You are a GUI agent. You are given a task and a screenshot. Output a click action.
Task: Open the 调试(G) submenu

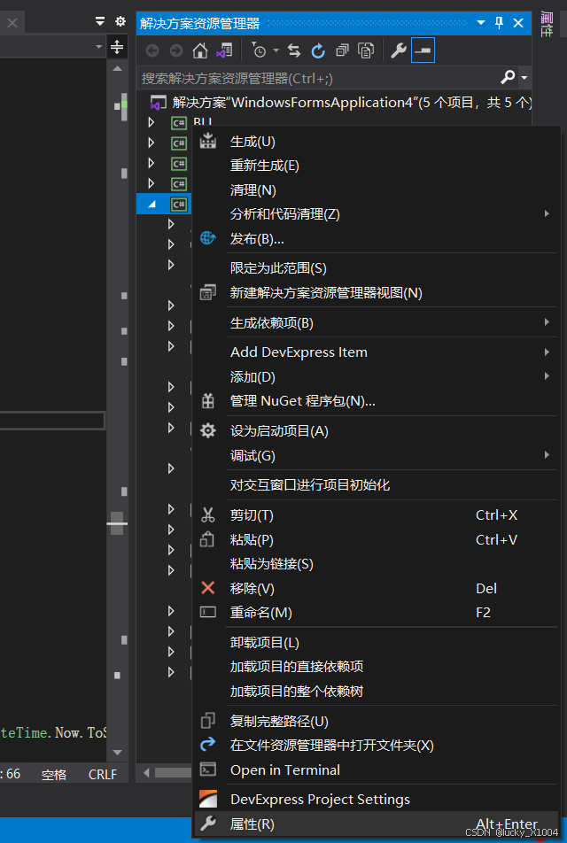547,455
